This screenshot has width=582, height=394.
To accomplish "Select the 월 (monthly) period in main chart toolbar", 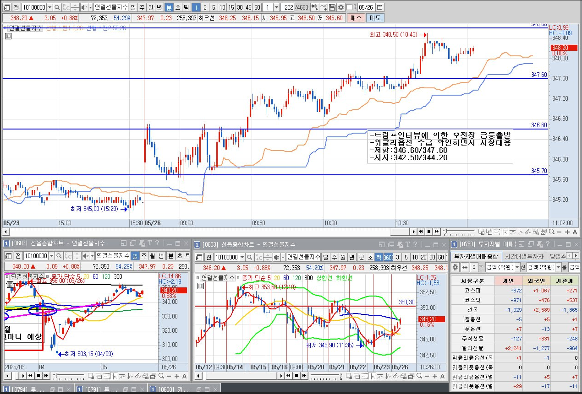I will [150, 7].
